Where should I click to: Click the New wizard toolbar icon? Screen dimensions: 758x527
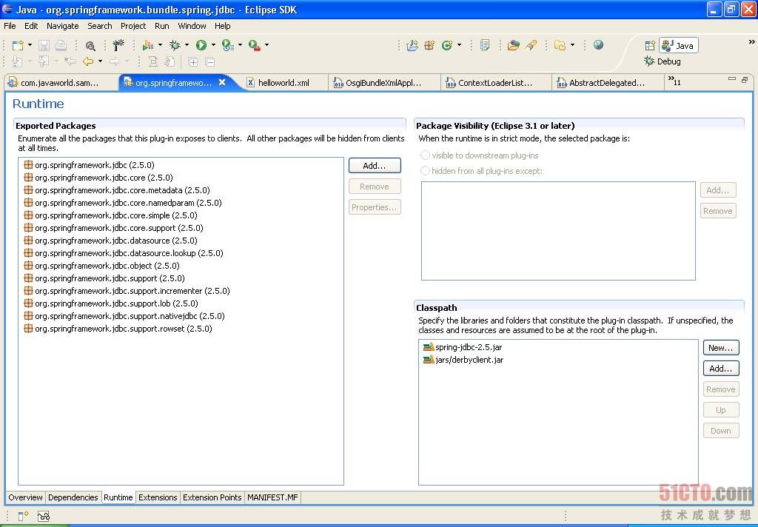coord(18,45)
